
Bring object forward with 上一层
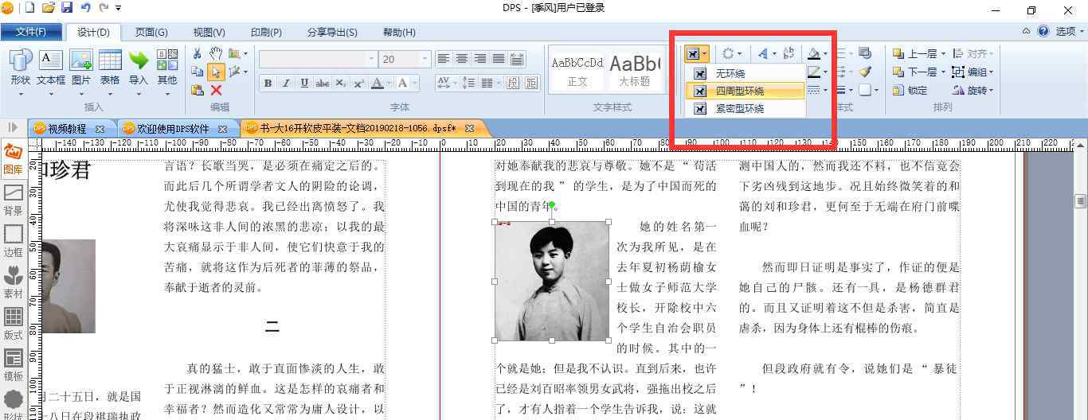click(x=918, y=54)
